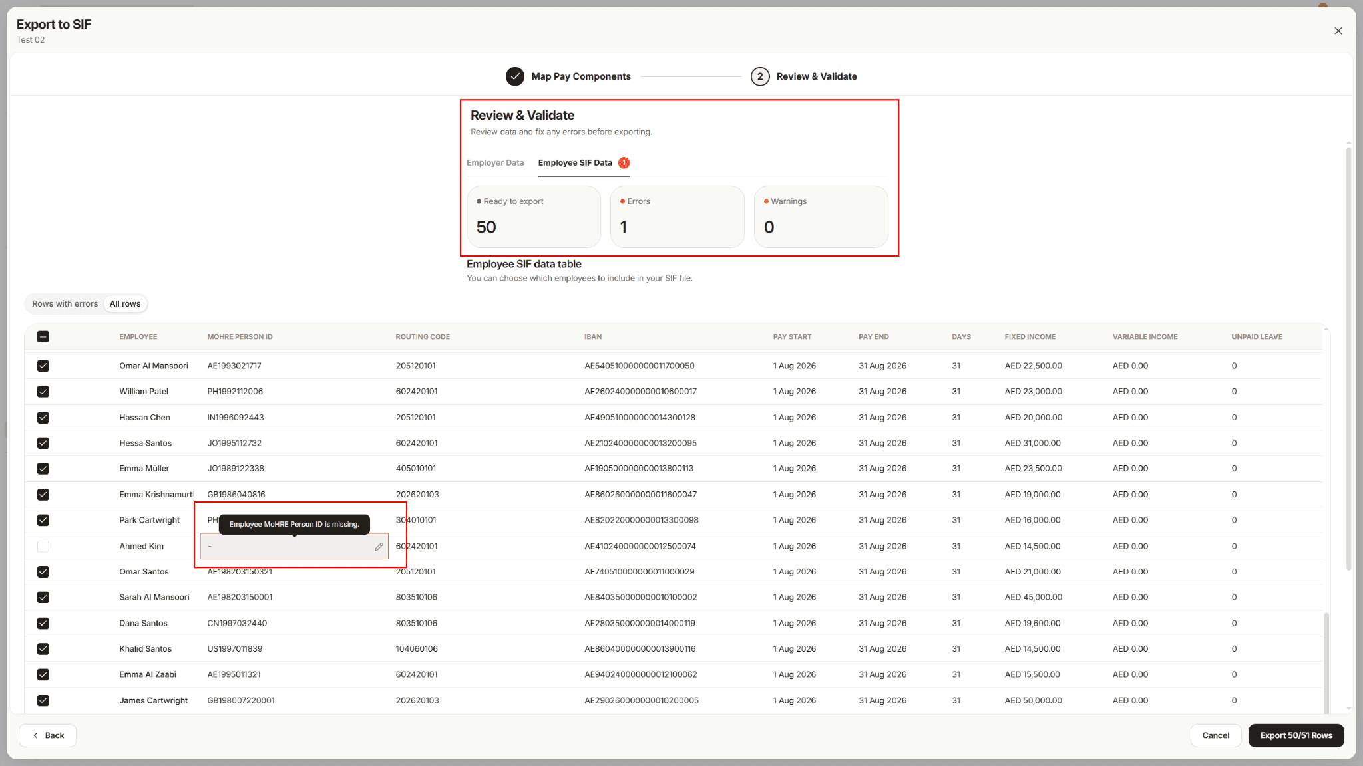Open the Errors summary card
Screen dimensions: 1363x766
pos(677,217)
